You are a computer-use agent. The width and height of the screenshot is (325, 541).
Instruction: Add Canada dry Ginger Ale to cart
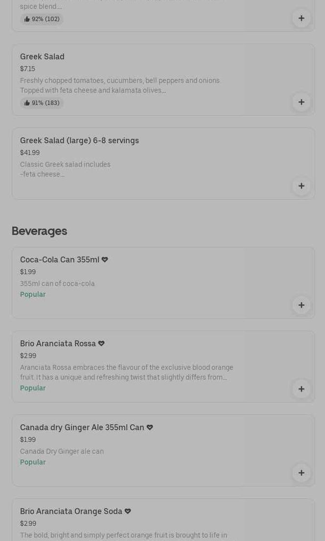click(x=301, y=473)
